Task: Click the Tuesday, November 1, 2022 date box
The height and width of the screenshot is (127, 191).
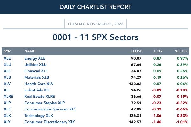Action: (95, 24)
